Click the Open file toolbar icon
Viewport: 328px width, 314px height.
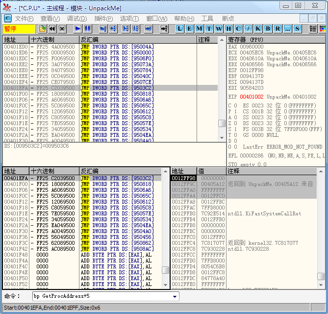(x=43, y=28)
